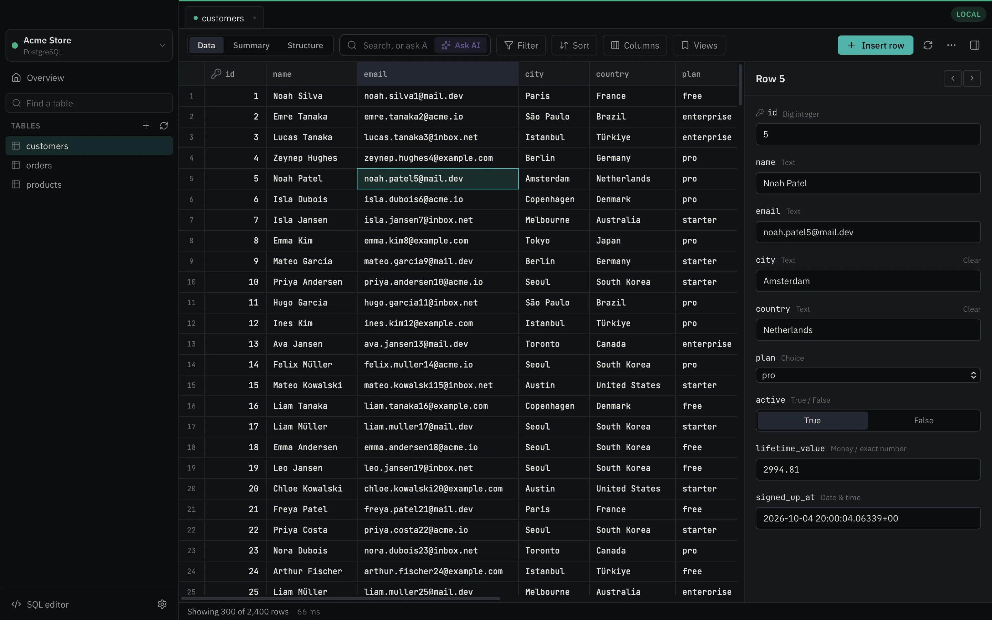Click the LOCAL environment badge
Viewport: 992px width, 620px height.
pos(968,14)
